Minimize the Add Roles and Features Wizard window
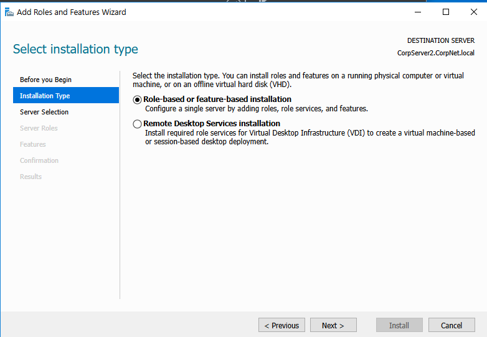Image resolution: width=487 pixels, height=337 pixels. pyautogui.click(x=417, y=12)
